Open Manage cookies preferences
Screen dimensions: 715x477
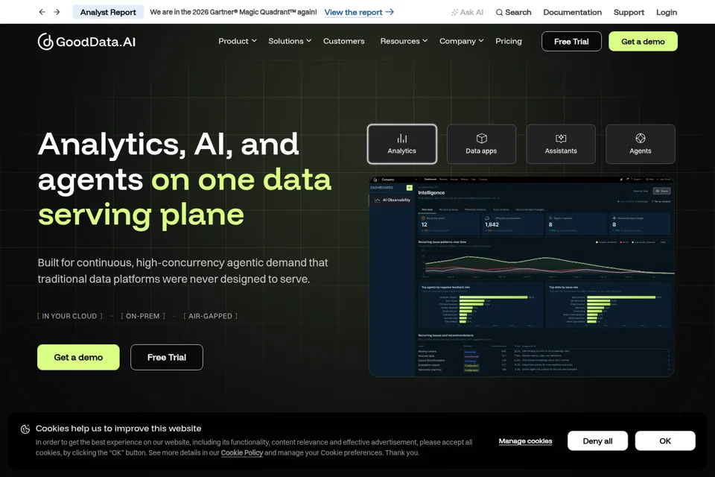[x=525, y=441]
